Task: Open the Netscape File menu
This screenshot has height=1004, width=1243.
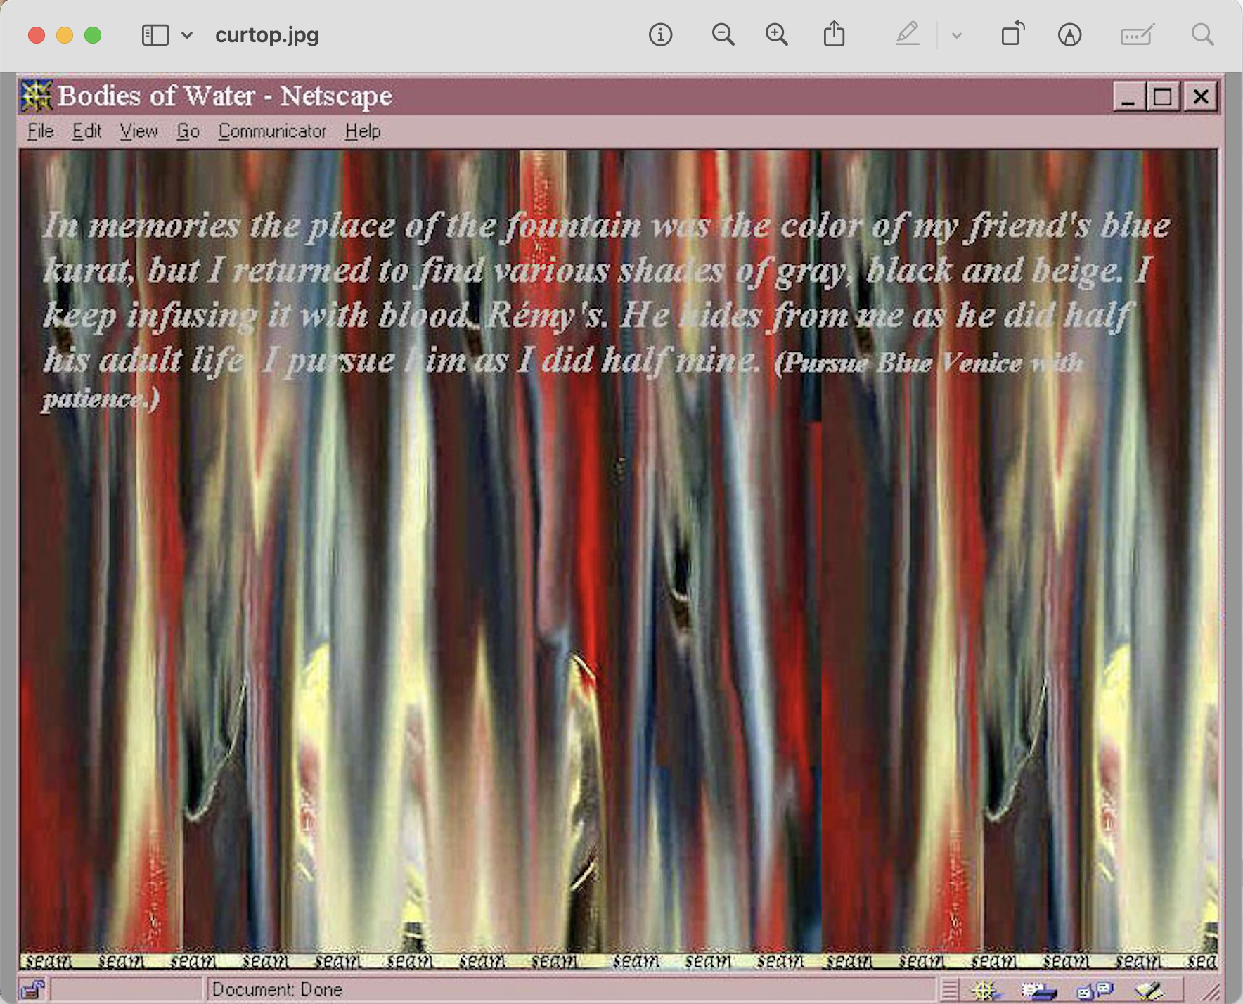Action: tap(41, 131)
